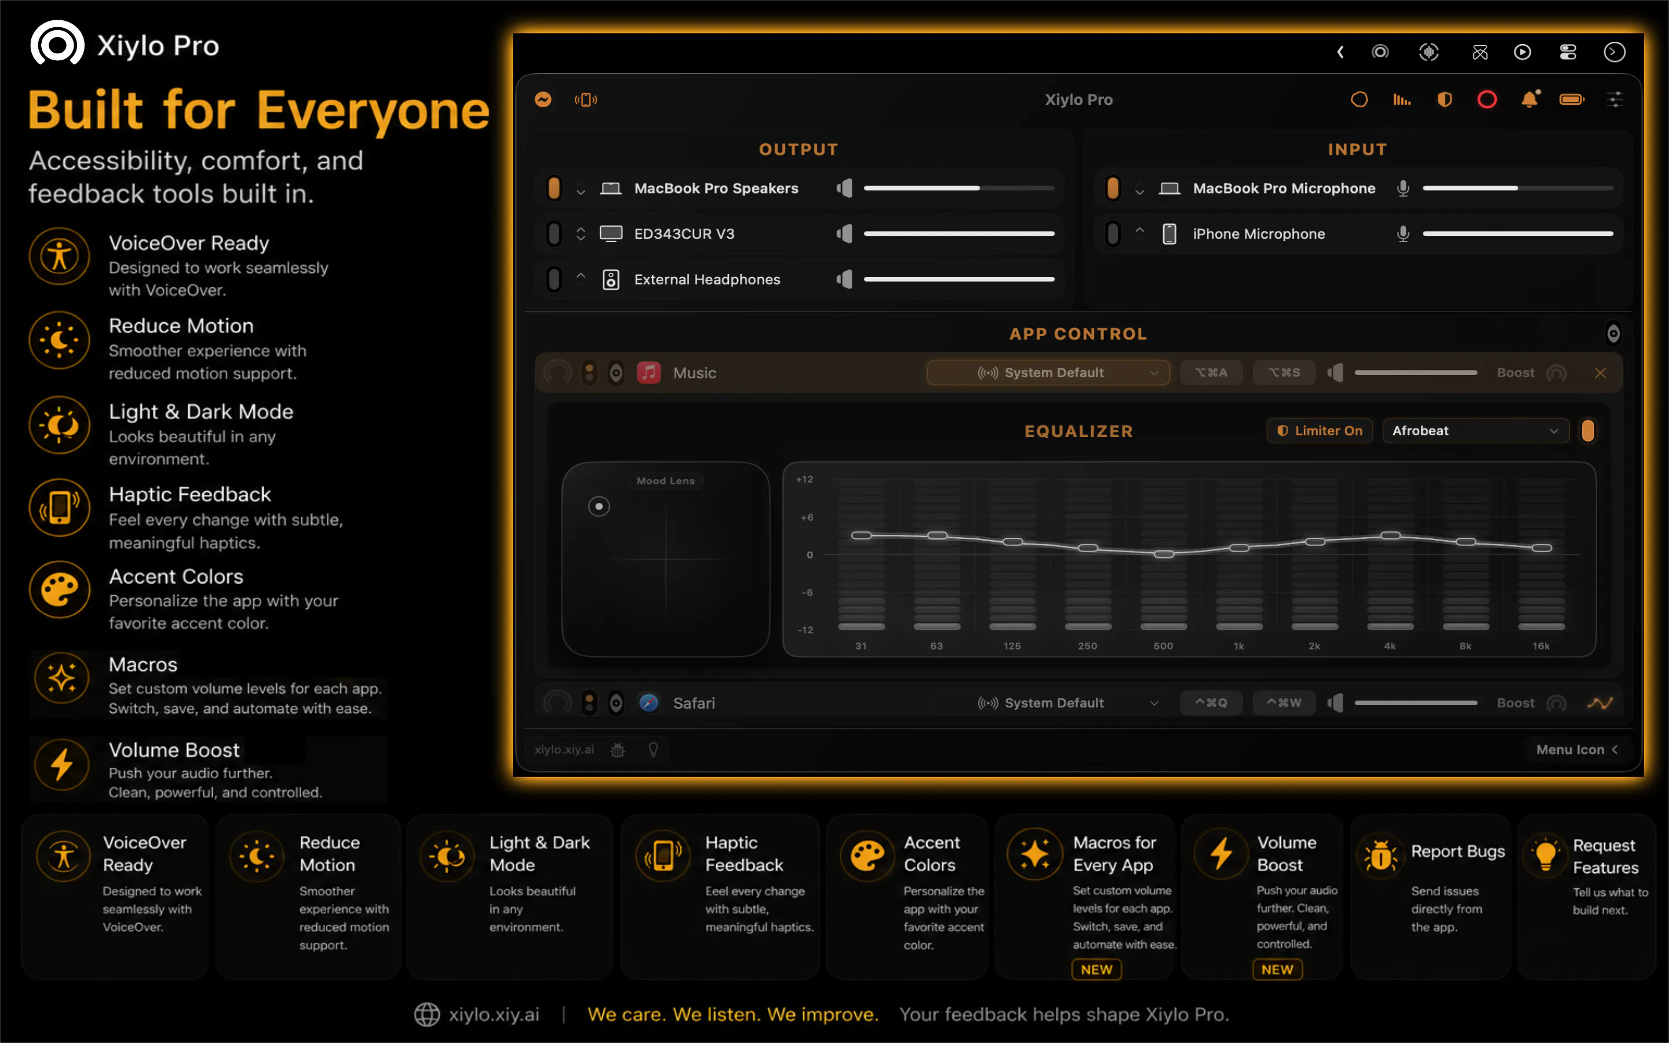Toggle MacBook Pro Speakers output pill
Image resolution: width=1669 pixels, height=1043 pixels.
tap(553, 188)
